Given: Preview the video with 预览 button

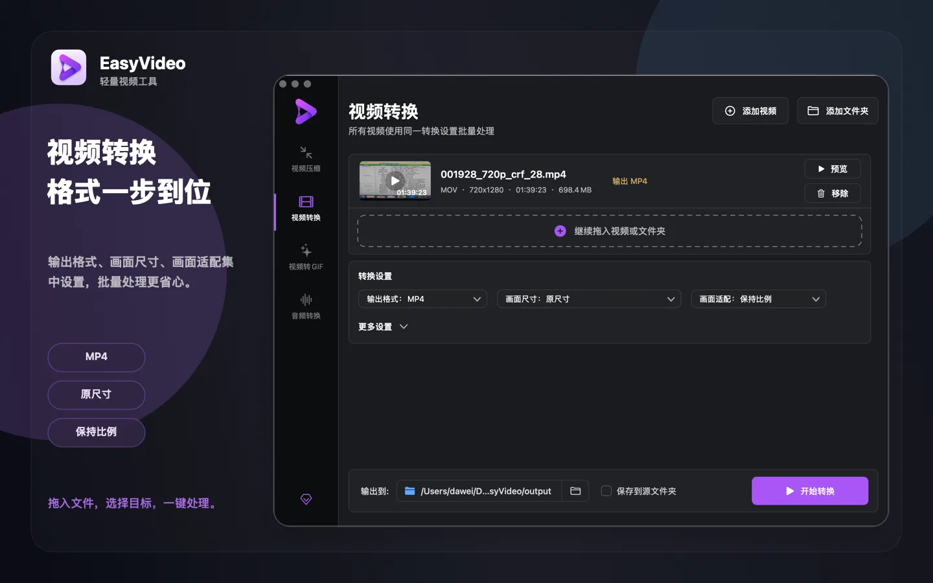Looking at the screenshot, I should pyautogui.click(x=833, y=168).
